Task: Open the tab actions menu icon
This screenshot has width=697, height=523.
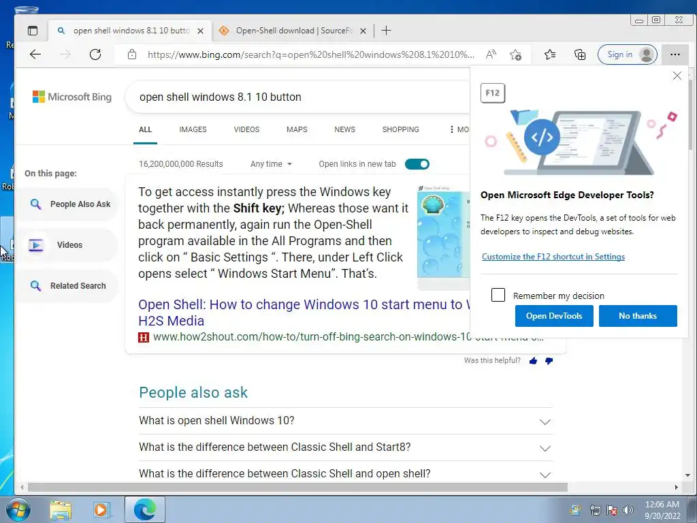Action: (33, 31)
